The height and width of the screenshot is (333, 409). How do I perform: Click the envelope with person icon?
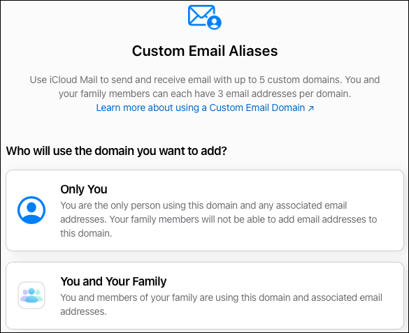coord(204,17)
